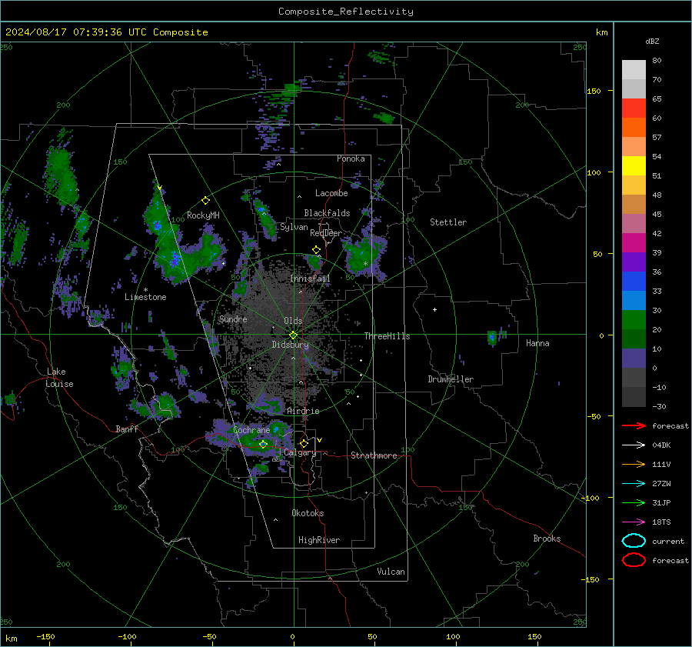Click the km unit label at top right

click(601, 32)
